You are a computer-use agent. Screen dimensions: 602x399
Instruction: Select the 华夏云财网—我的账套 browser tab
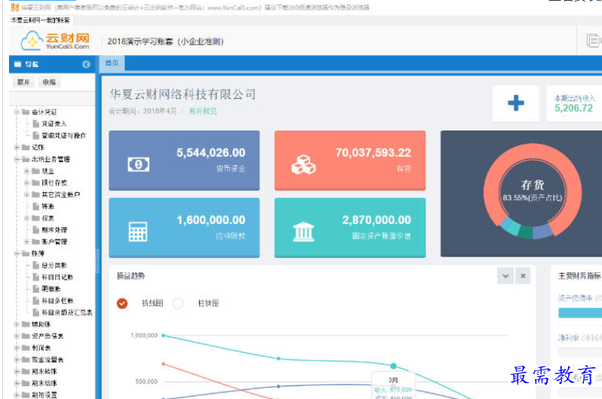(40, 20)
